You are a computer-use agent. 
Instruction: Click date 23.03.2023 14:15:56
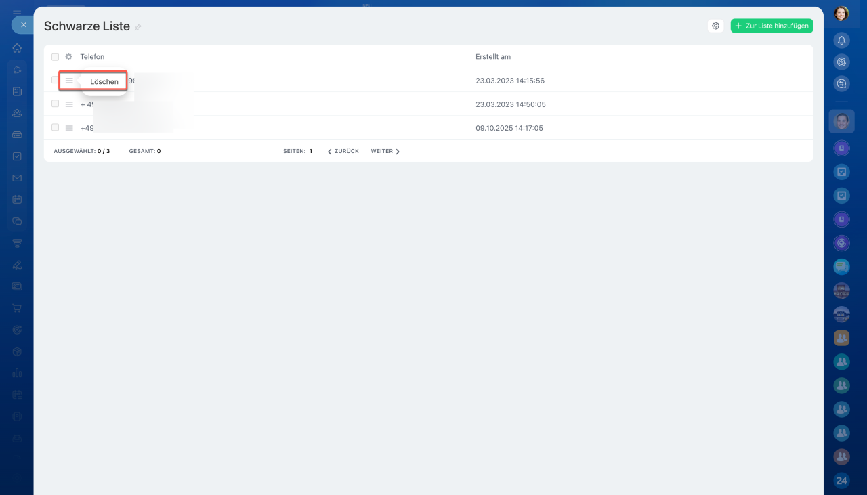(x=510, y=81)
